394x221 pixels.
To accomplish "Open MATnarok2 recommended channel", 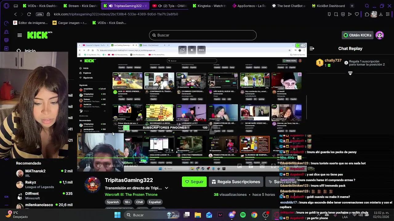I will 44,173.
